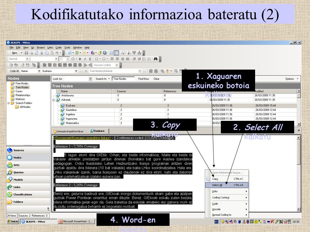Click the Cut scissors icon
The width and height of the screenshot is (310, 232).
(42, 53)
